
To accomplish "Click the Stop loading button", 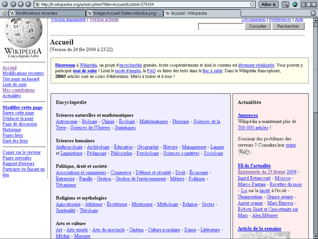I will point(28,4).
